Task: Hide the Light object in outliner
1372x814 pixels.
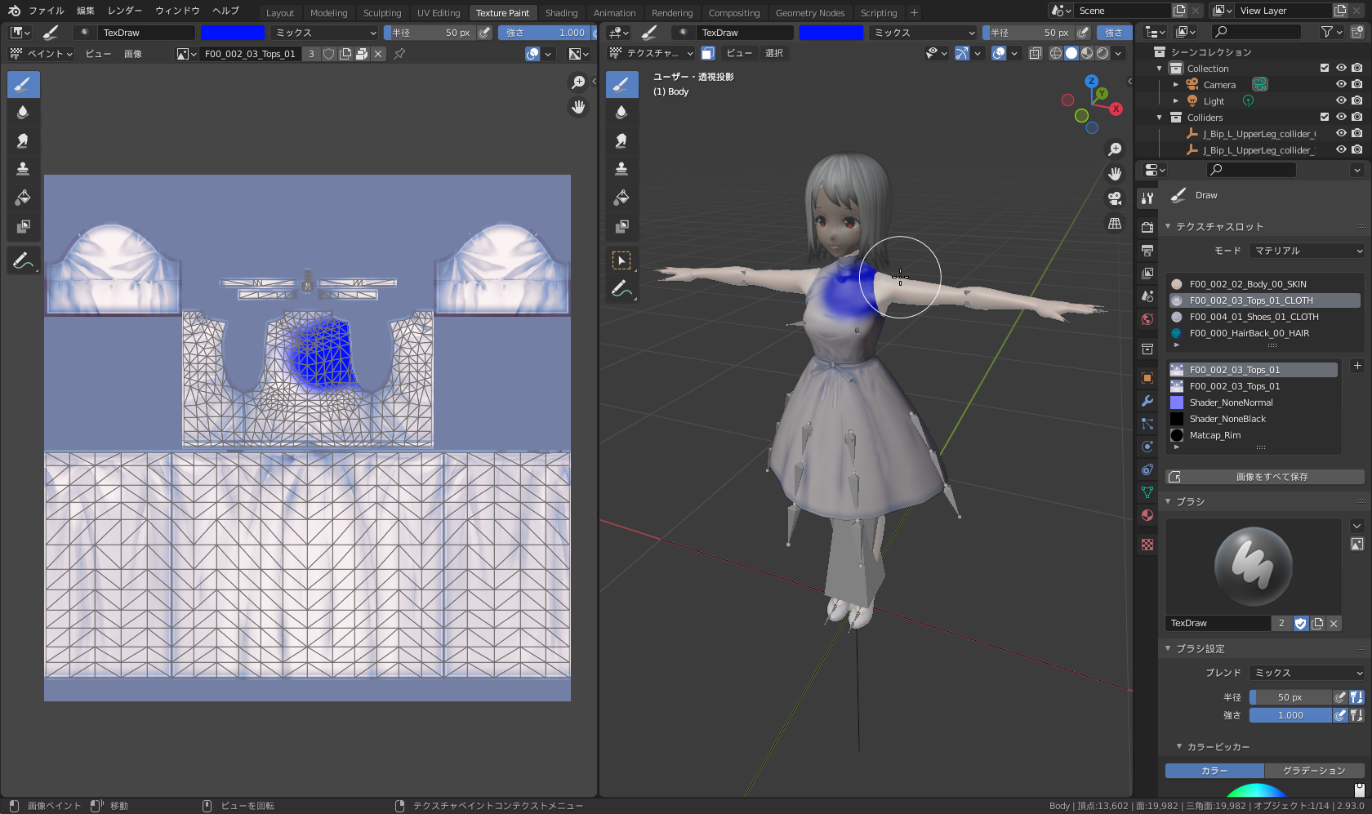Action: click(1341, 100)
